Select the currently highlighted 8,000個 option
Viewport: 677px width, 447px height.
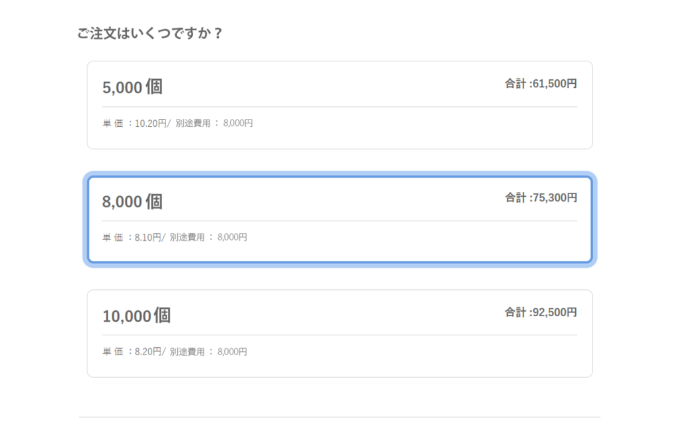(338, 219)
